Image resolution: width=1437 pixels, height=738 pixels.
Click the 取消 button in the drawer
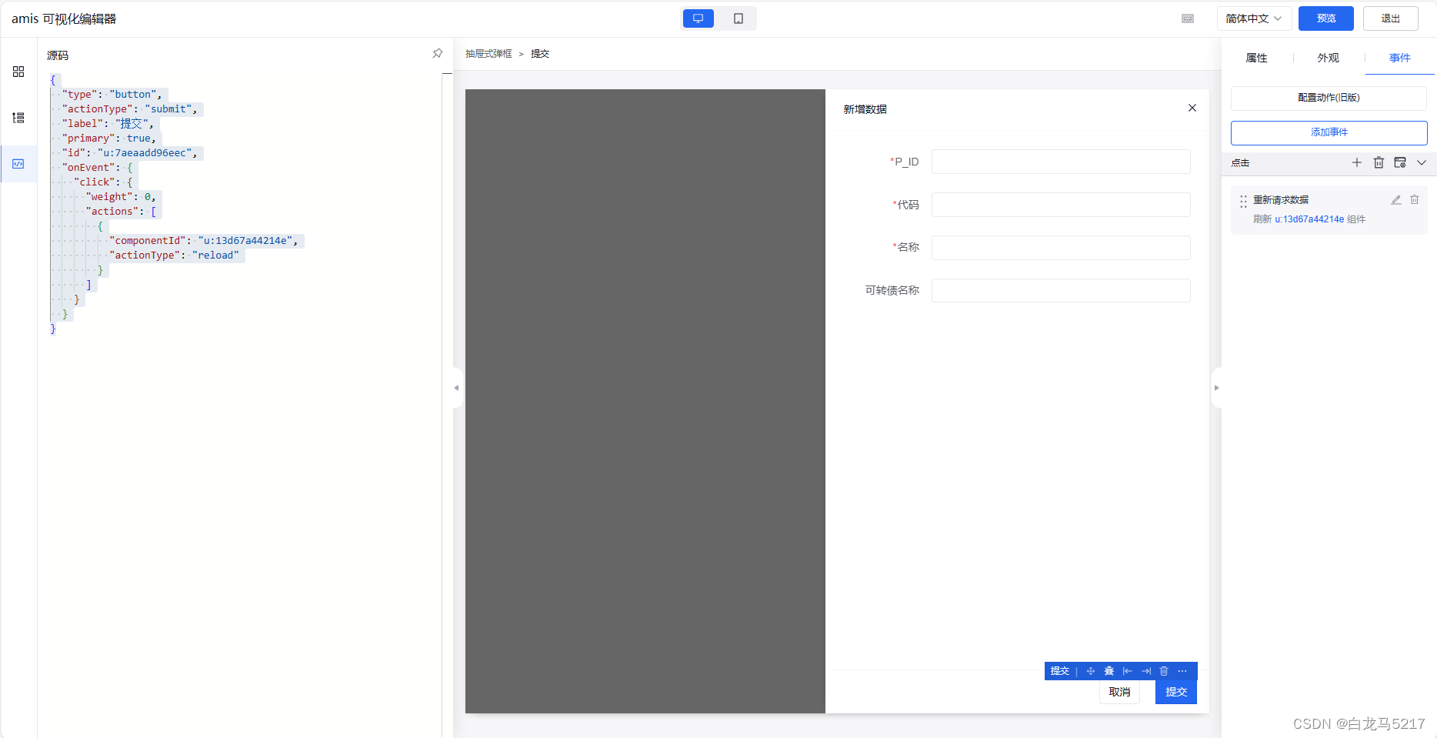pyautogui.click(x=1119, y=692)
